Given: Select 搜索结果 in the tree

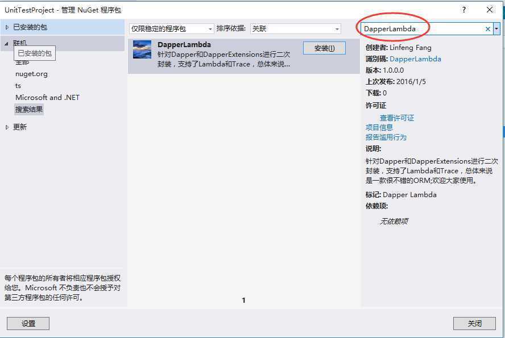Looking at the screenshot, I should point(29,109).
